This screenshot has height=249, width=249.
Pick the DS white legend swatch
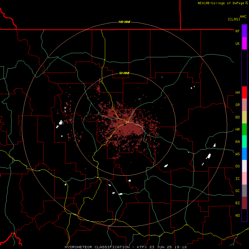[244, 166]
